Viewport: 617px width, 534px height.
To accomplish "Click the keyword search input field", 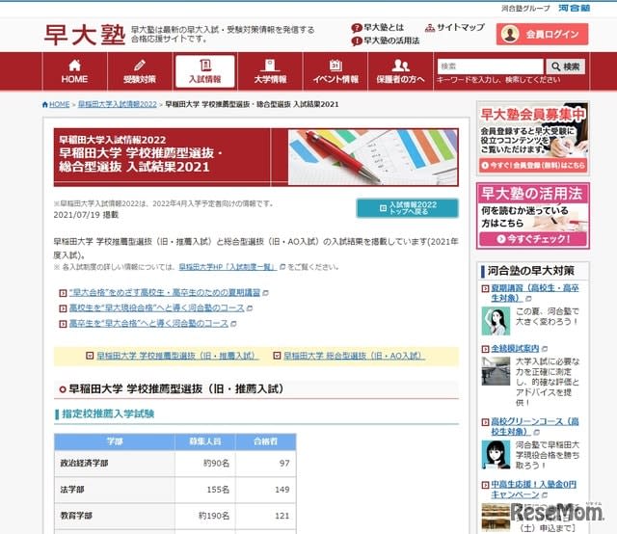I will point(491,67).
